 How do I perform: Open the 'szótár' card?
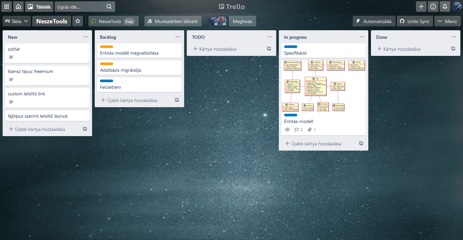[x=47, y=53]
